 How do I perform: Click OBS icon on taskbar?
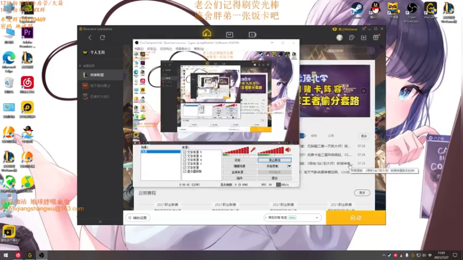point(42,255)
